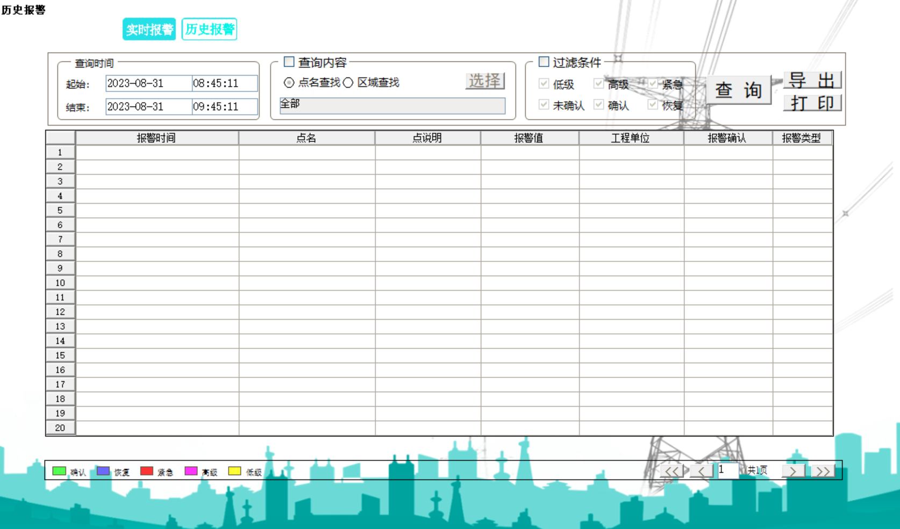Click the 选择 select button
Viewport: 900px width, 529px height.
click(x=484, y=81)
